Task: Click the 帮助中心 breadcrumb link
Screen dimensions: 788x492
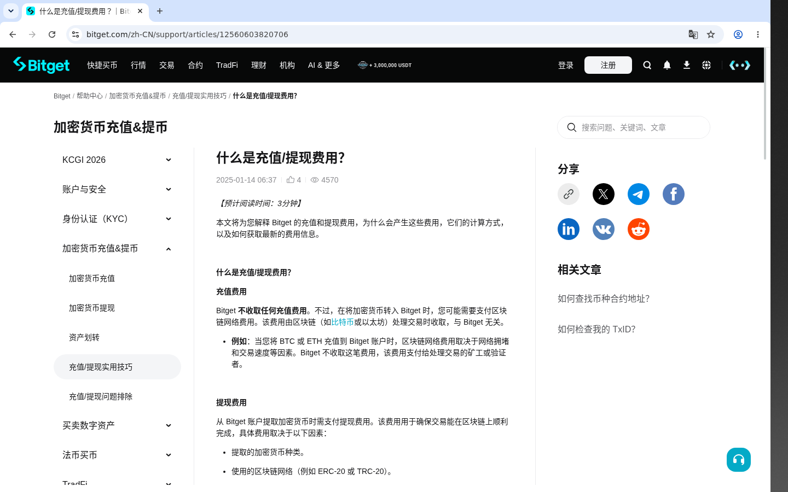Action: [x=90, y=96]
